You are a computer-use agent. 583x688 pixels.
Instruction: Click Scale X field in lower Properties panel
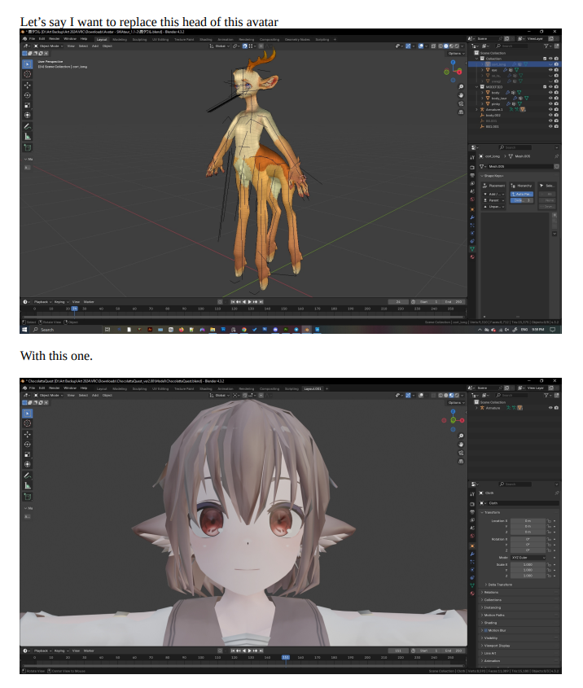528,565
